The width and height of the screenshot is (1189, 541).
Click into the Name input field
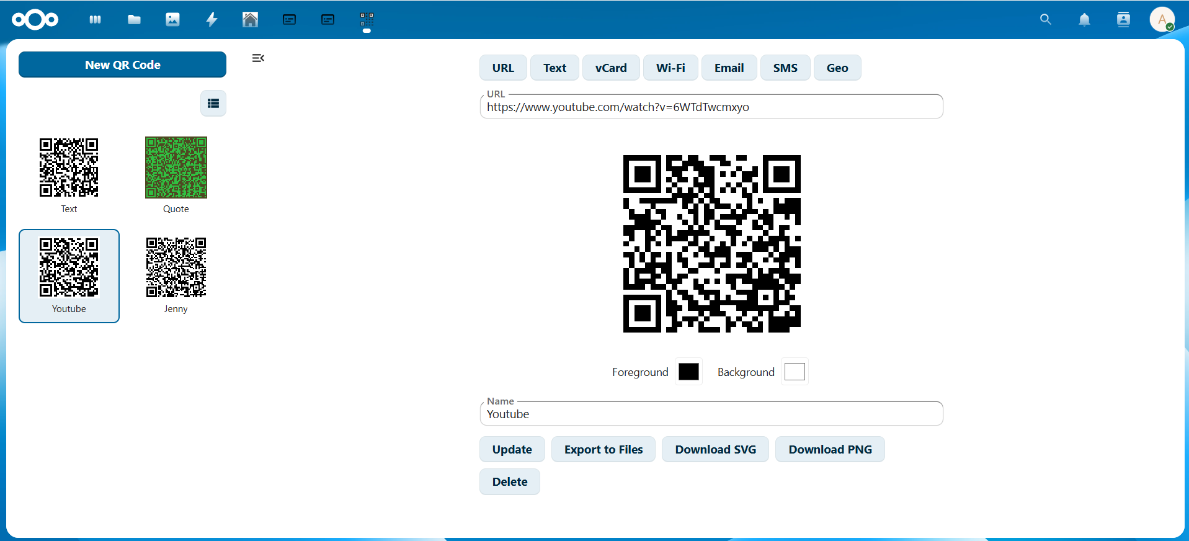[711, 414]
